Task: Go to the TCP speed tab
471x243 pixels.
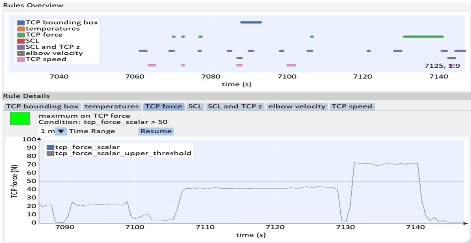Action: tap(352, 107)
